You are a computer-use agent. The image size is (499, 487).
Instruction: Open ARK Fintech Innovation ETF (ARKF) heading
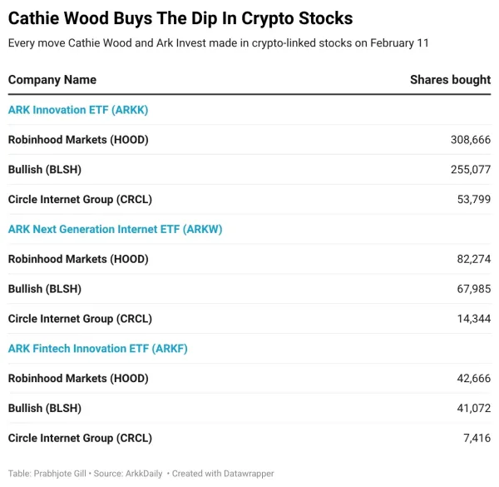(97, 349)
